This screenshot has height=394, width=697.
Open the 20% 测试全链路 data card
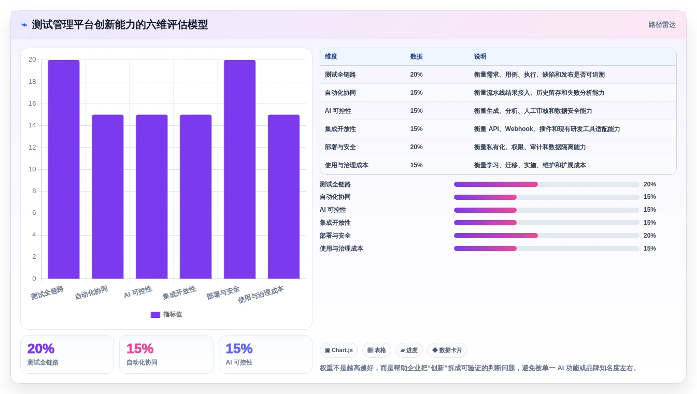(x=67, y=354)
